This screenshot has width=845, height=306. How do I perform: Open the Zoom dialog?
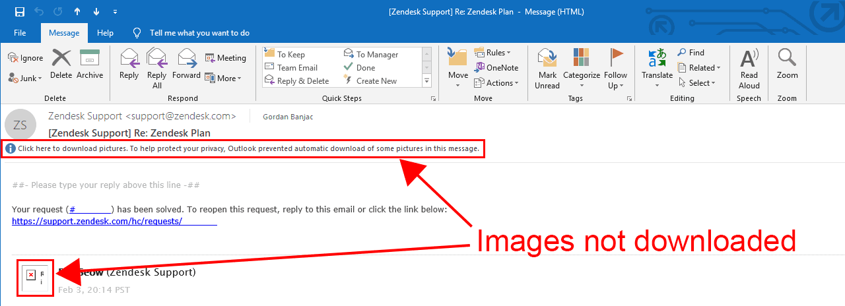[787, 65]
